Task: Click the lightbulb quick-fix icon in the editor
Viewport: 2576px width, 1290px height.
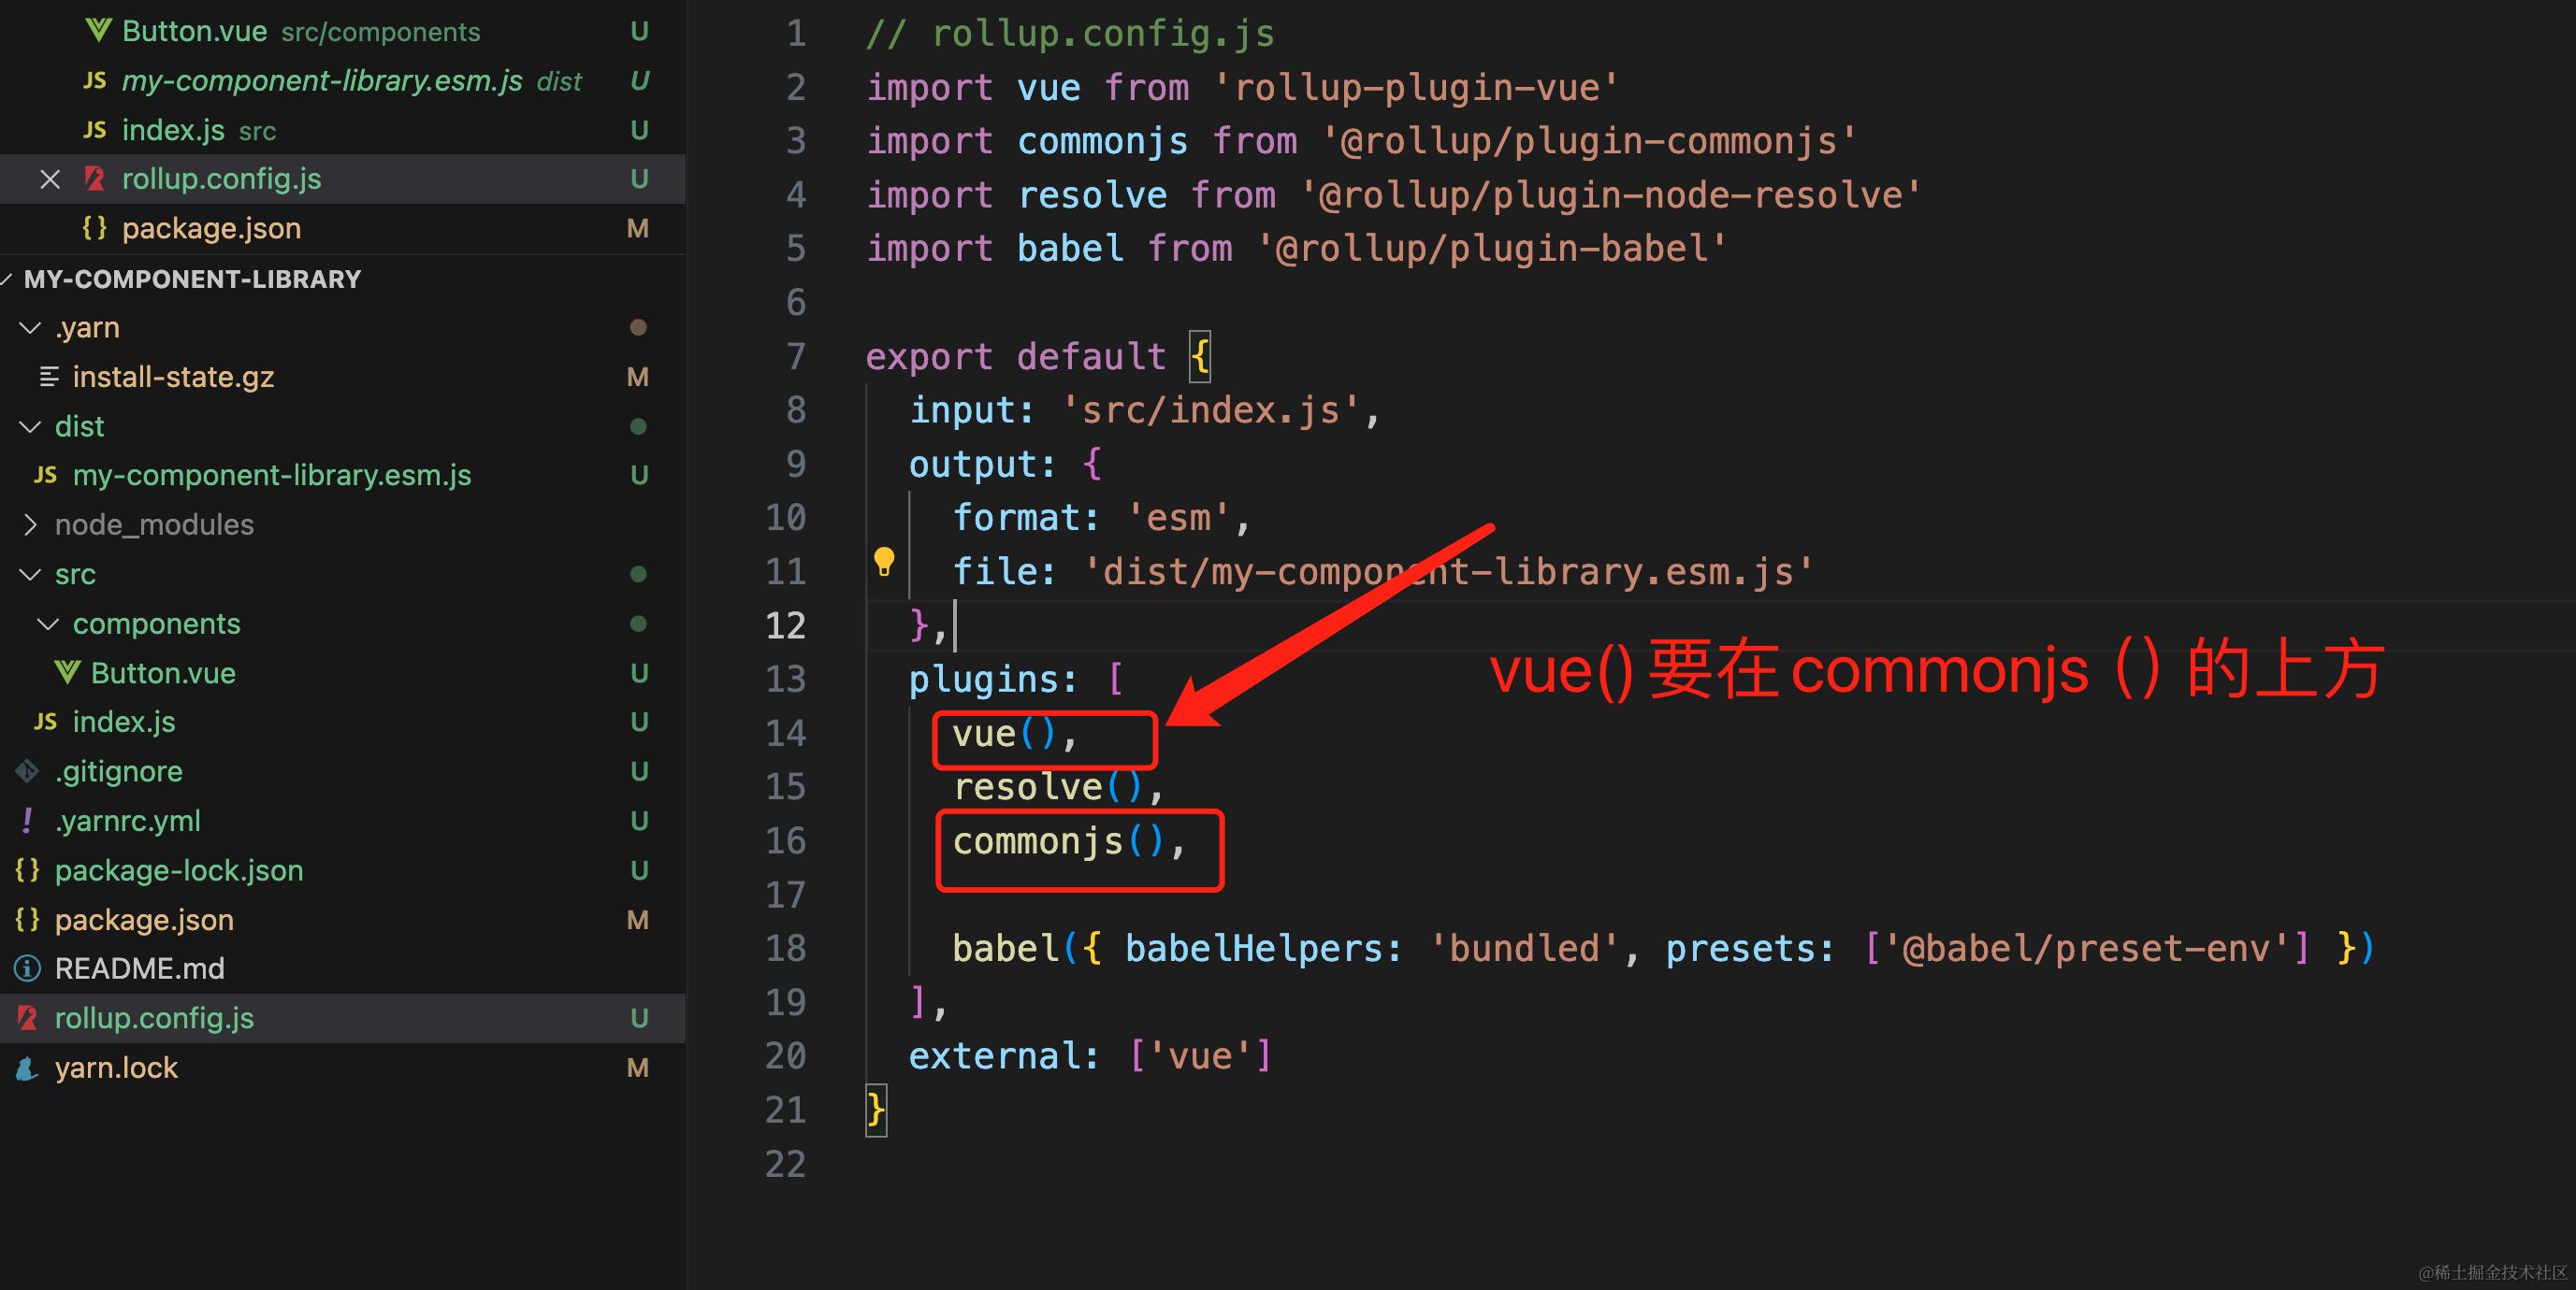Action: coord(884,563)
